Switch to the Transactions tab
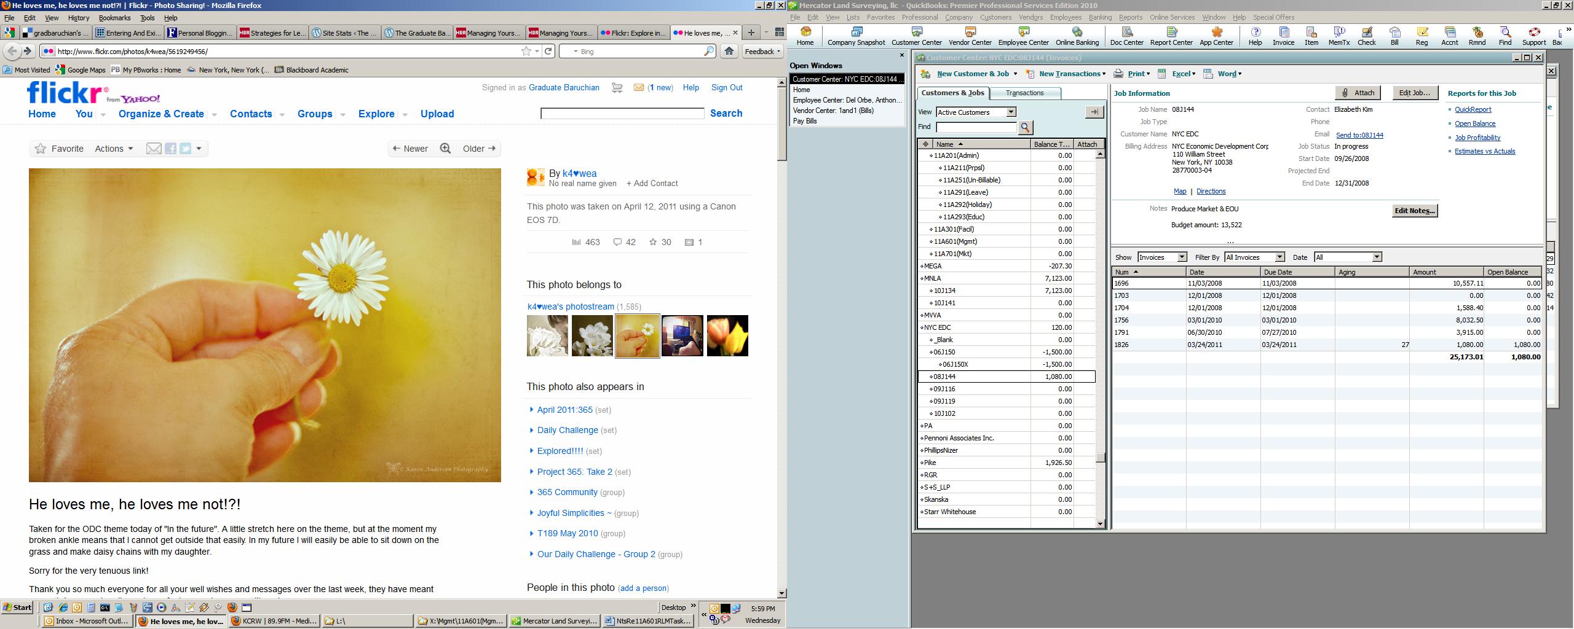Viewport: 1574px width, 629px height. coord(1024,93)
